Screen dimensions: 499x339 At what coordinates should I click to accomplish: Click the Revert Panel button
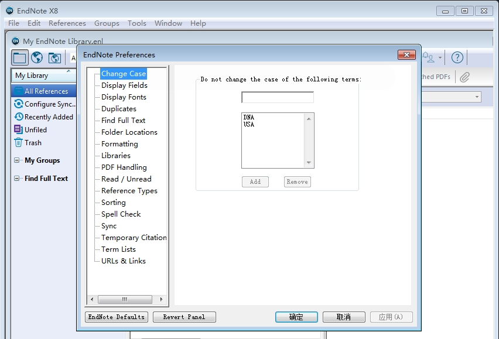184,317
